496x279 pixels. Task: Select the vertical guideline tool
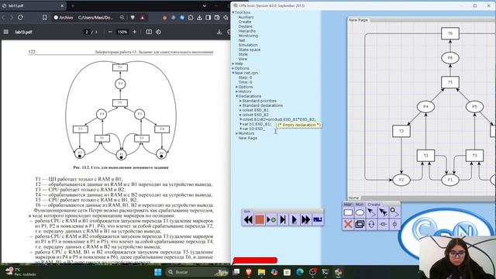pos(394,224)
